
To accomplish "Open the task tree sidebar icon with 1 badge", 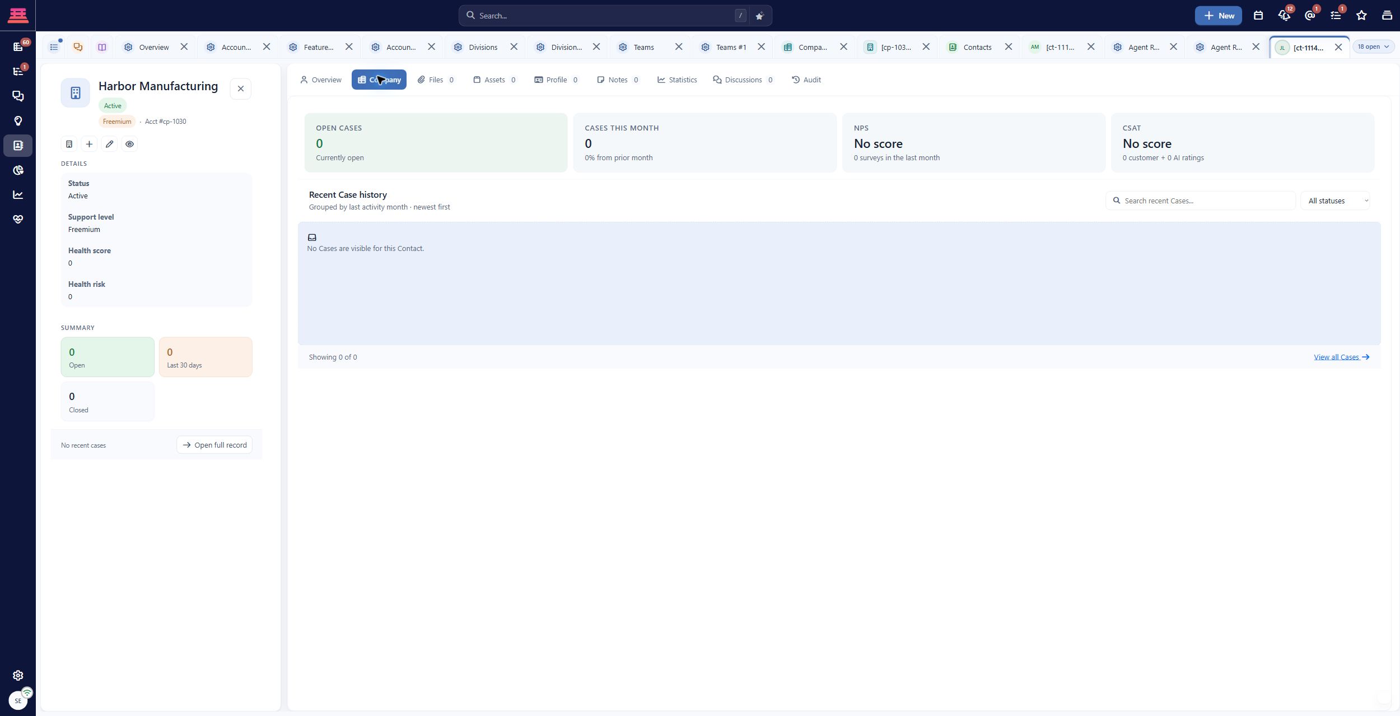I will pyautogui.click(x=18, y=71).
